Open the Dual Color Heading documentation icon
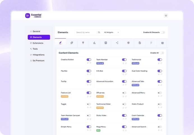Viewport: 194px width, 135px height. [159, 74]
